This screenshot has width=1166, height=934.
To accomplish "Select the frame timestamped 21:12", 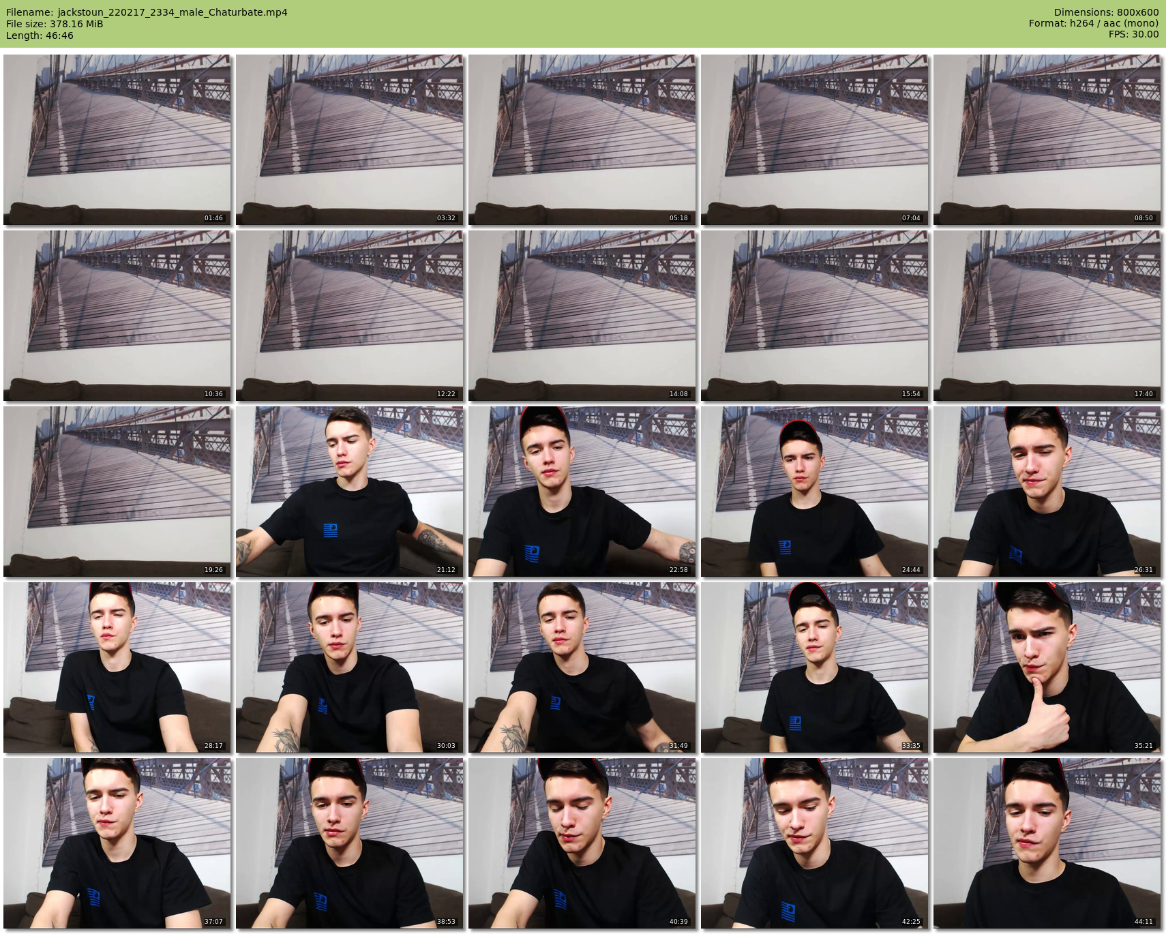I will pyautogui.click(x=349, y=492).
